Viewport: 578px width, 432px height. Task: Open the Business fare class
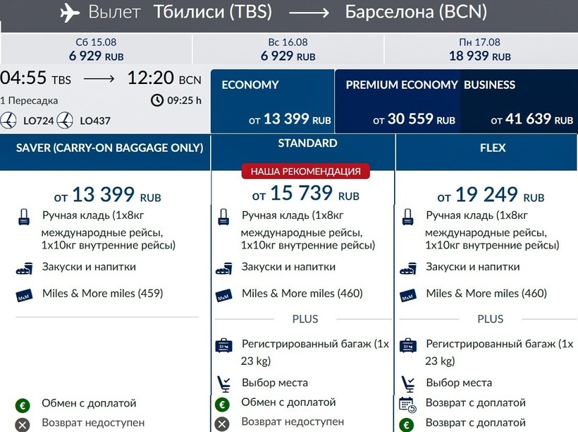coord(519,102)
